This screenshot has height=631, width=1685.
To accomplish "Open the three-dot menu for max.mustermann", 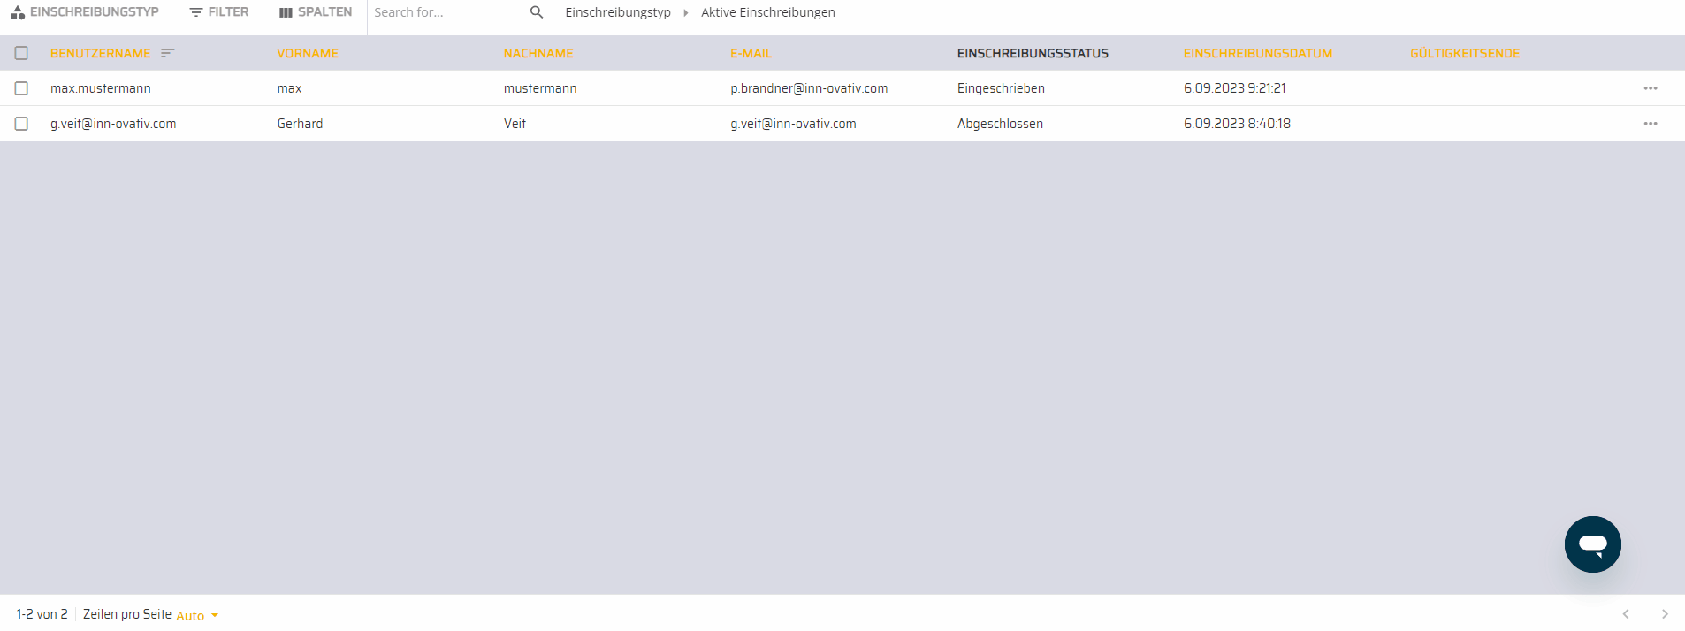I will [1651, 88].
